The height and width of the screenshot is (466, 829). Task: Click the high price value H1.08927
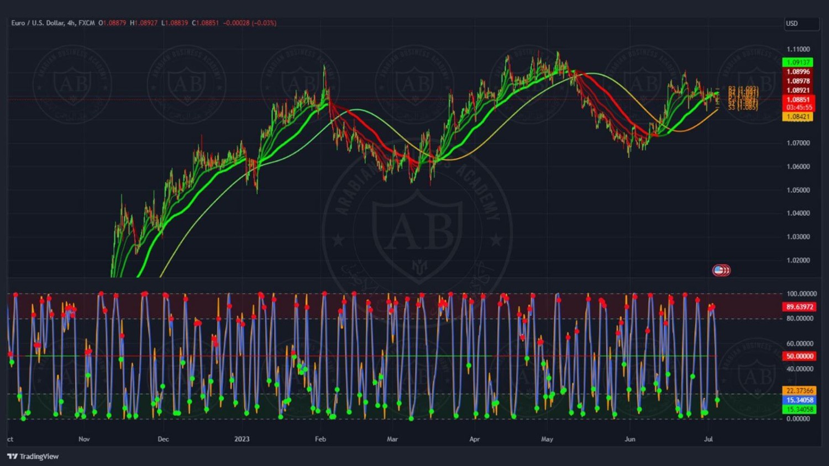[144, 23]
